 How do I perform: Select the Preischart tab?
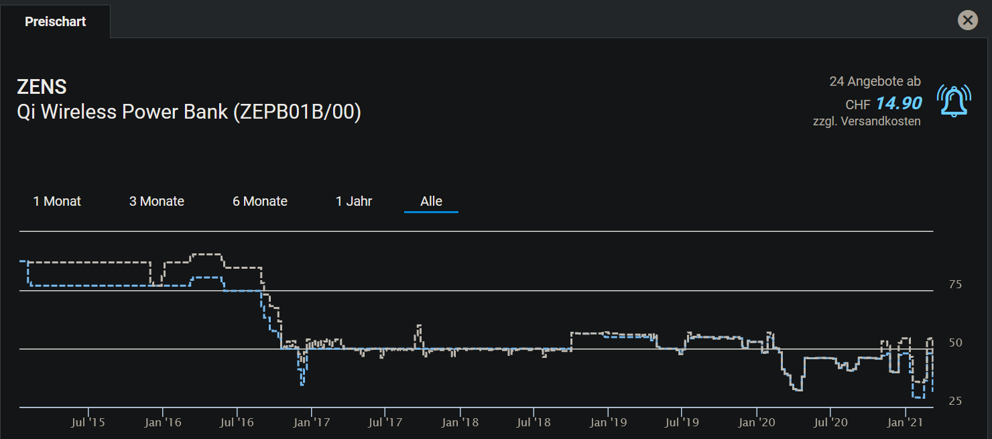tap(56, 21)
